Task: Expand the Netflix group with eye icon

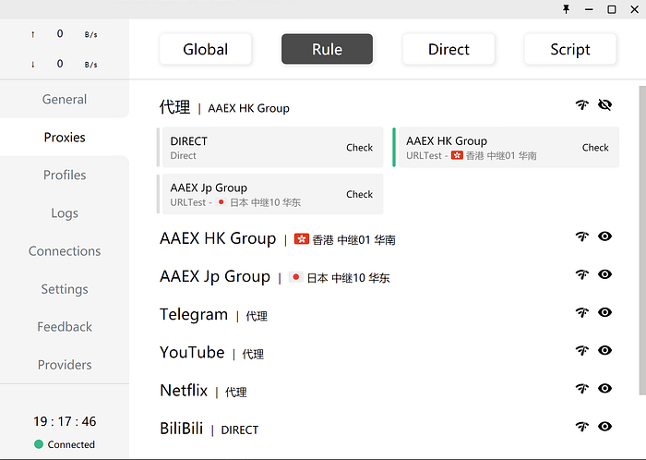Action: click(604, 388)
